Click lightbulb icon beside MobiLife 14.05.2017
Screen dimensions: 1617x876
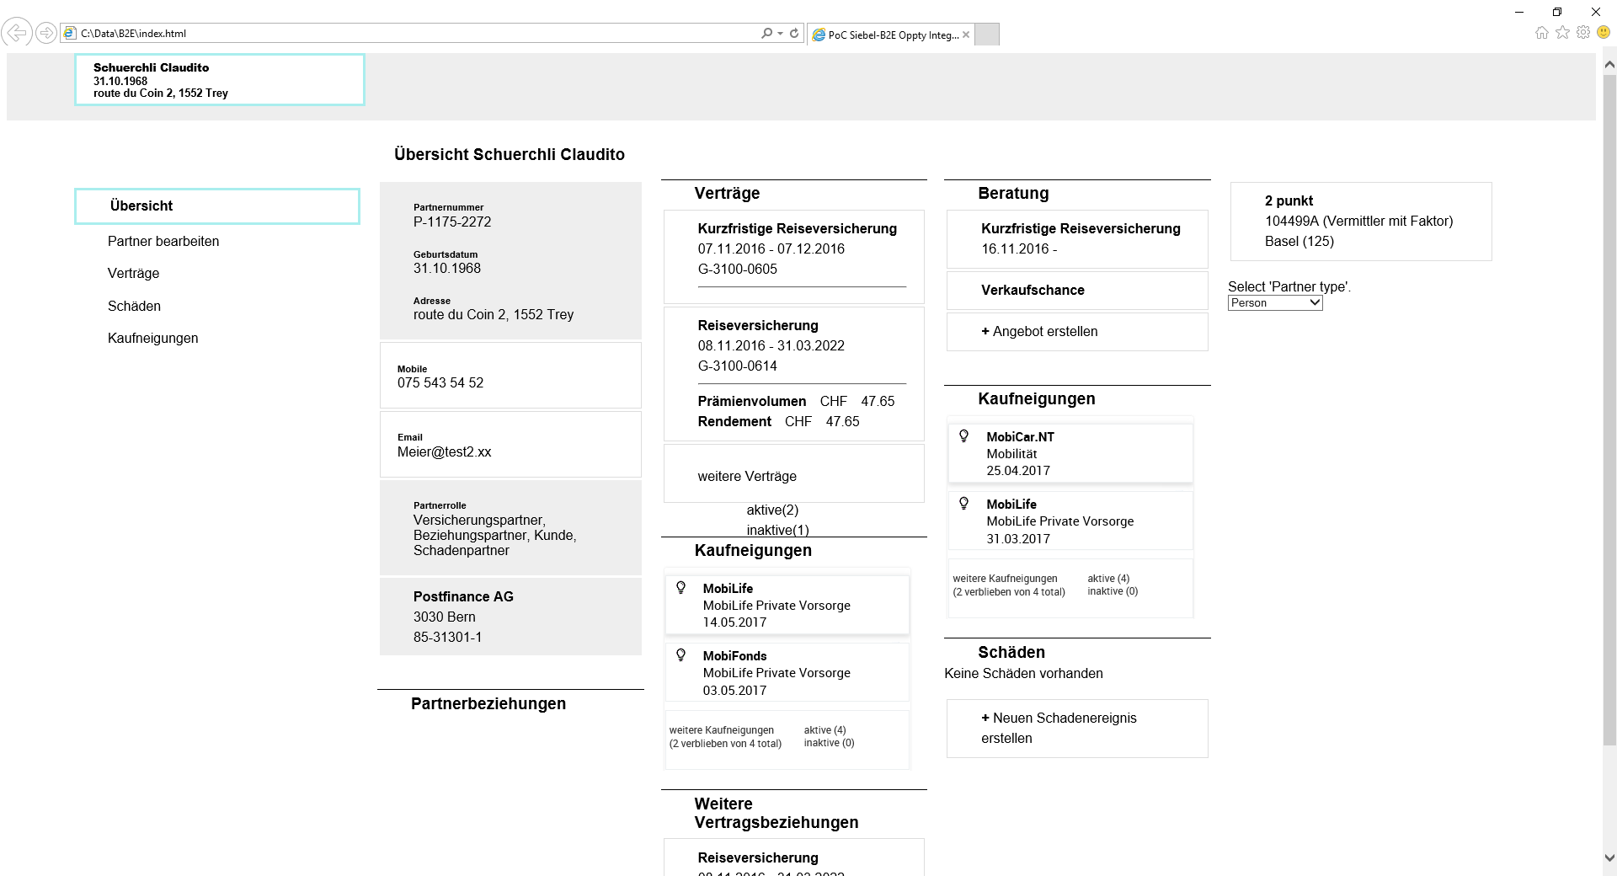click(x=681, y=588)
